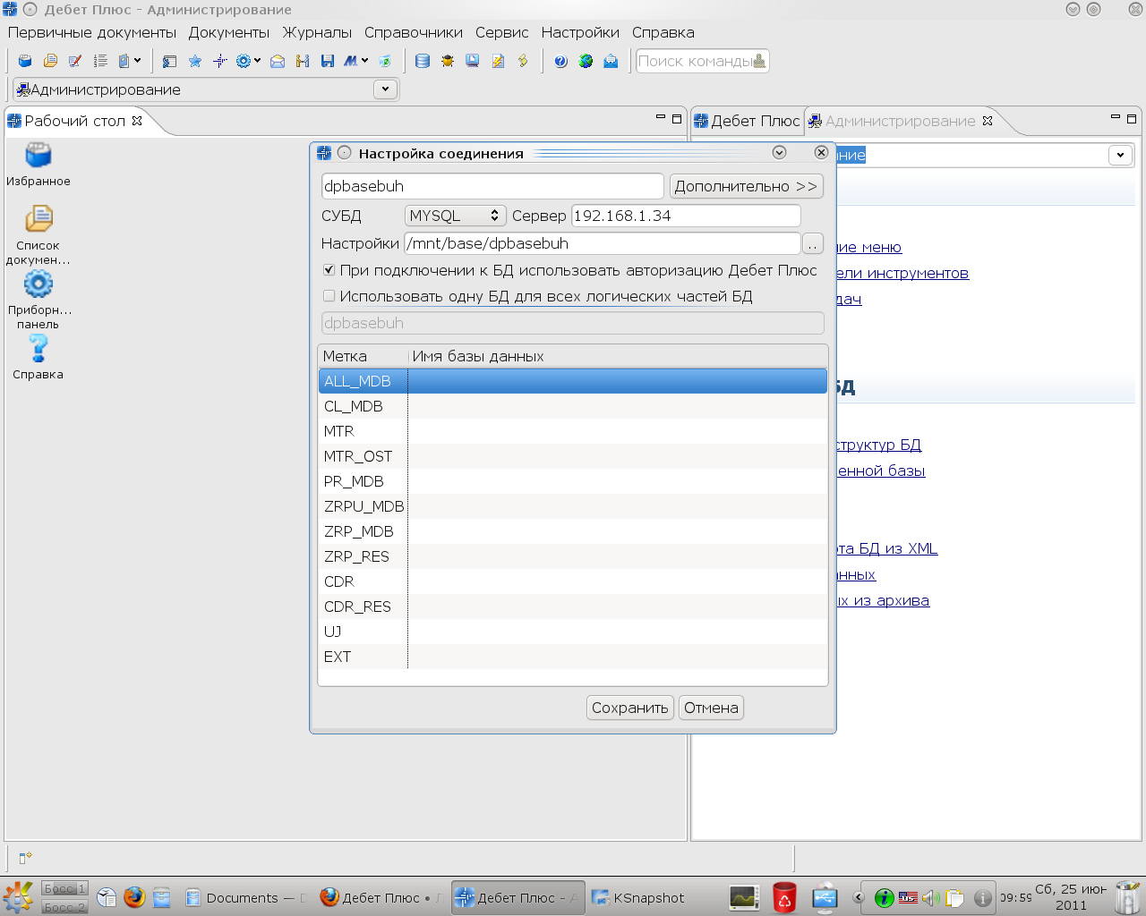Click the Отмена button
1146x916 pixels.
[x=711, y=708]
